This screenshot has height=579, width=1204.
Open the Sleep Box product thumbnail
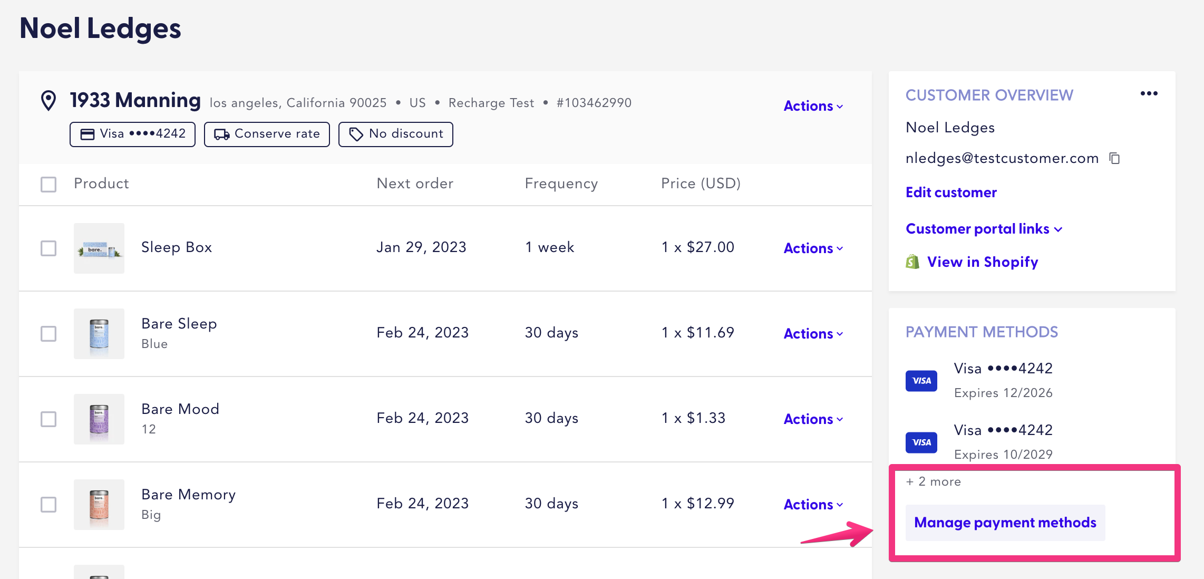pyautogui.click(x=99, y=248)
